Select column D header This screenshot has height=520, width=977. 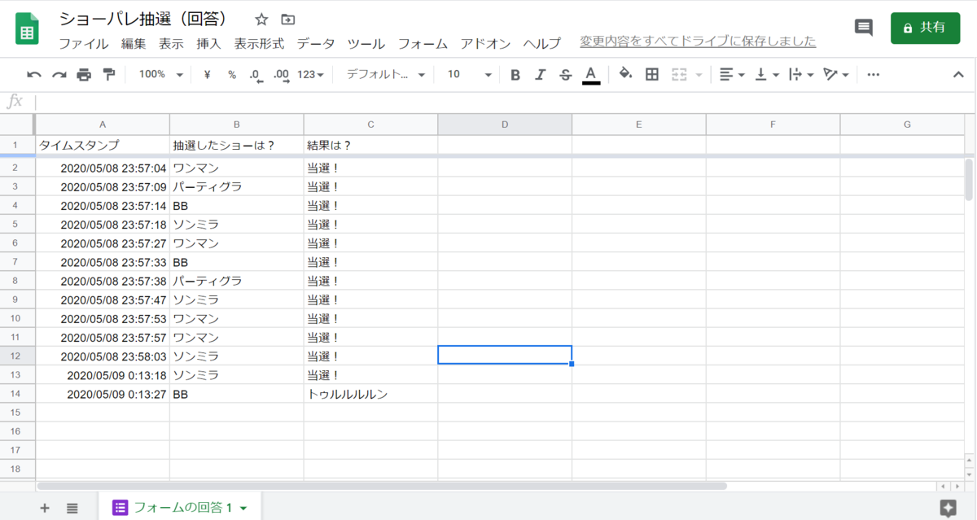[x=505, y=125]
